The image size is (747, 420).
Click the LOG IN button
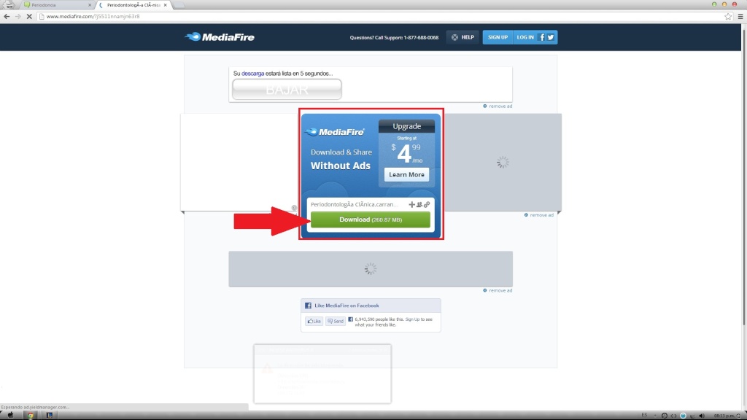pyautogui.click(x=525, y=37)
